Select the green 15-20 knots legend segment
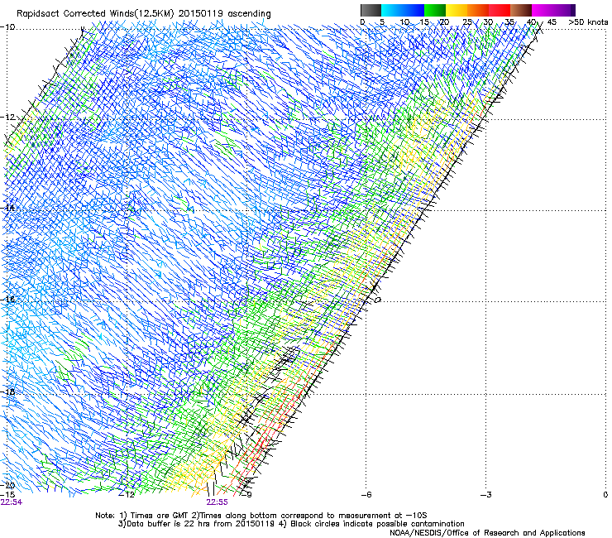The width and height of the screenshot is (612, 538). tap(435, 10)
